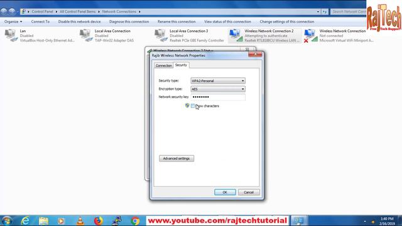Click Cancel in the properties dialog
Viewport: 402px width, 226px height.
[249, 192]
